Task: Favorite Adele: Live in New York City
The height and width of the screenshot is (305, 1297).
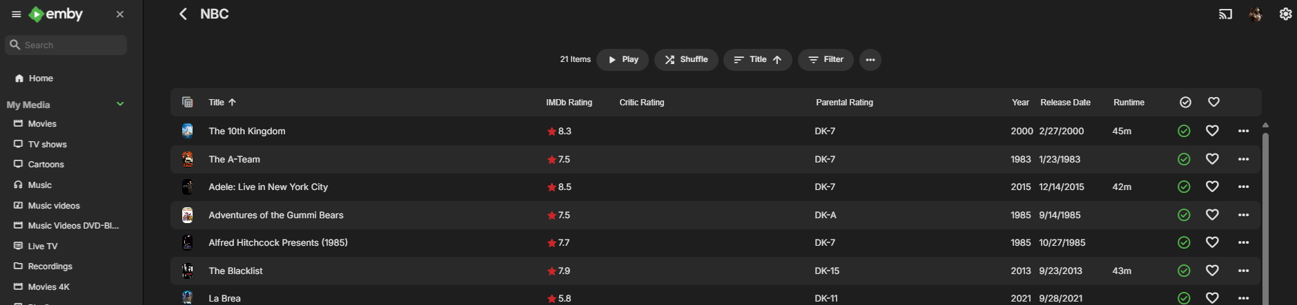Action: pyautogui.click(x=1212, y=187)
